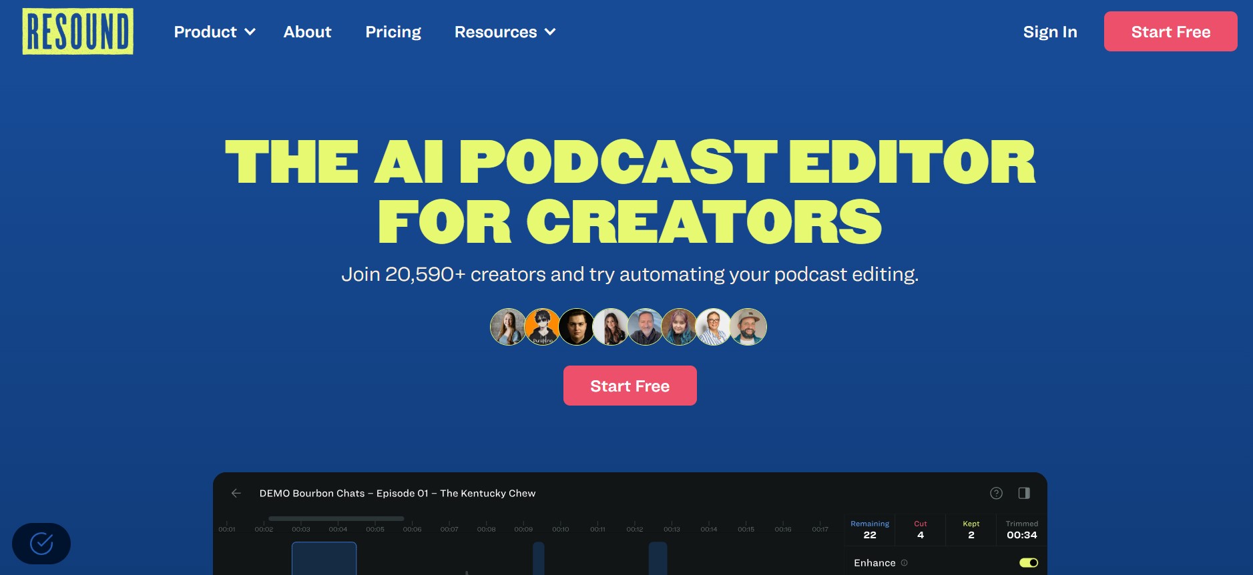Select the 00:13 timeline marker
Image resolution: width=1253 pixels, height=575 pixels.
coord(672,529)
